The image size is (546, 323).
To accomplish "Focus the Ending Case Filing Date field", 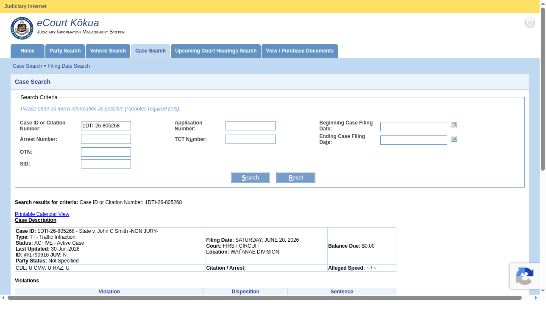I will pyautogui.click(x=414, y=140).
